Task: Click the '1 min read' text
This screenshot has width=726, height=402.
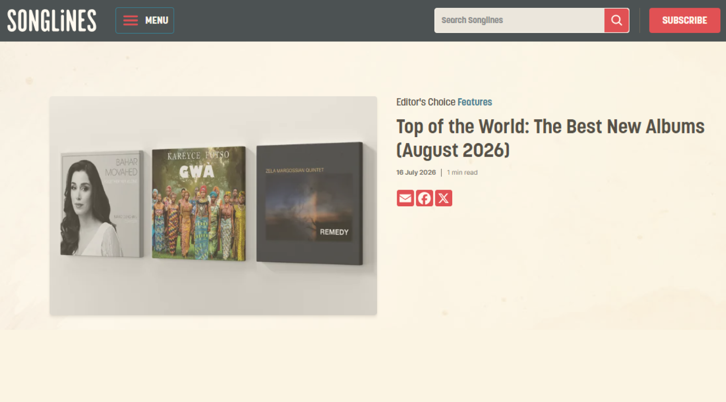Action: tap(462, 173)
